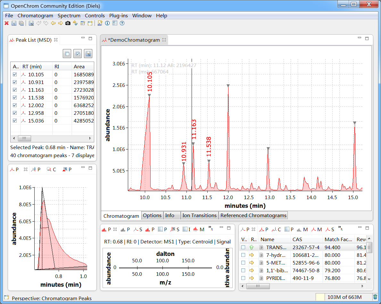
Task: Switch to the Ion Transitions tab
Action: click(x=200, y=215)
